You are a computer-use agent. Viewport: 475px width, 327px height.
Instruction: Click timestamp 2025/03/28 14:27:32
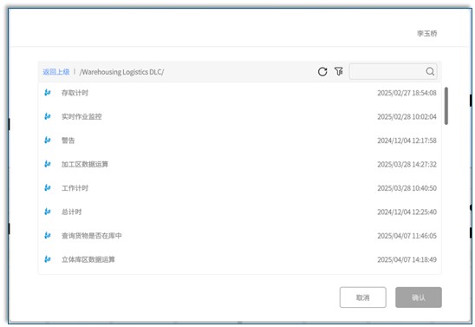click(x=407, y=164)
